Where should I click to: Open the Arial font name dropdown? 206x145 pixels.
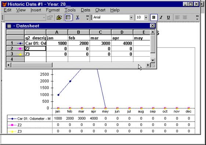pos(131,18)
